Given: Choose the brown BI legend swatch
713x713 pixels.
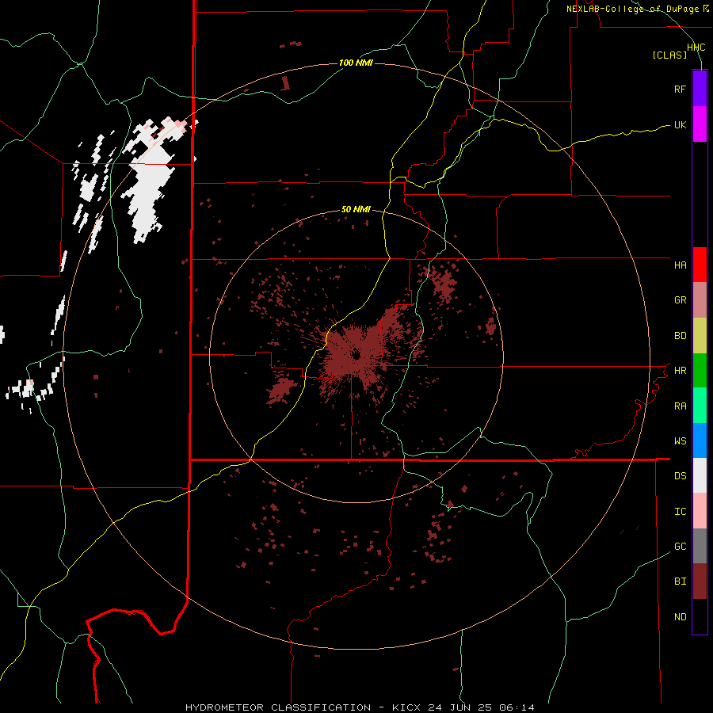Looking at the screenshot, I should pyautogui.click(x=700, y=581).
